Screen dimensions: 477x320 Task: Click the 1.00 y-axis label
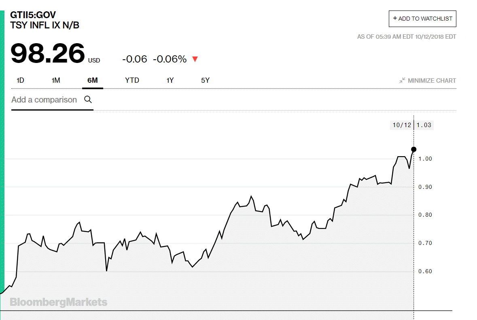tap(425, 159)
